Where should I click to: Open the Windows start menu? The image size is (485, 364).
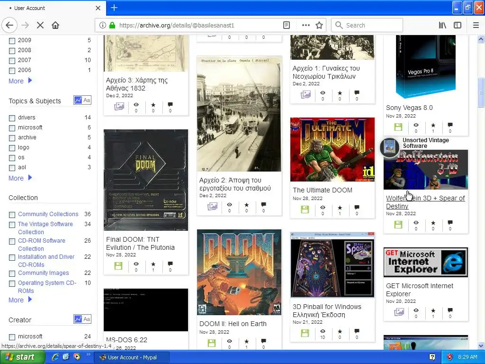[22, 357]
